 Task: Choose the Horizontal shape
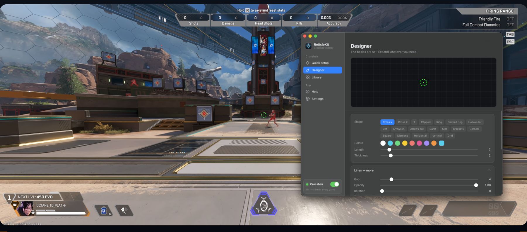click(420, 136)
